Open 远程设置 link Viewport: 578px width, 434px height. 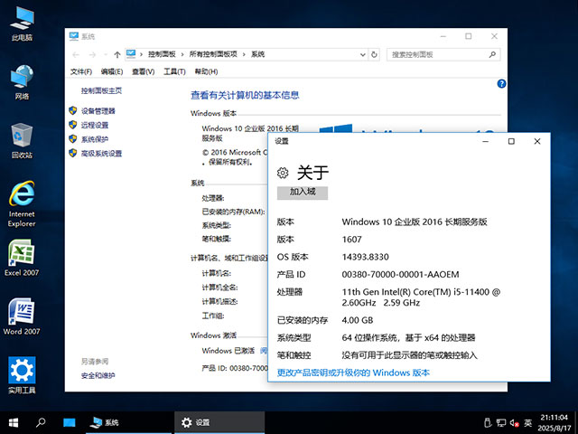click(95, 125)
